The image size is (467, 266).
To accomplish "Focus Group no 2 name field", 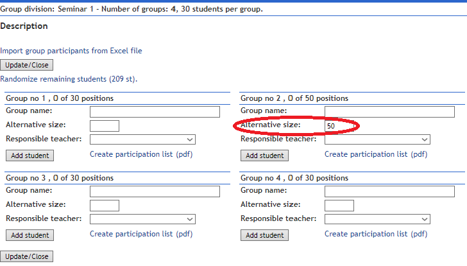I will 389,112.
